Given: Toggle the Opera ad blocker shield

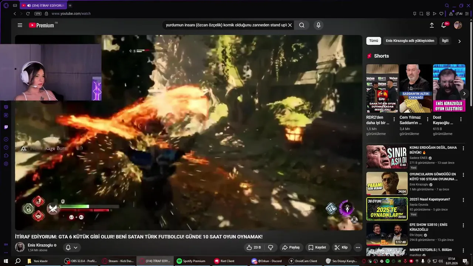Looking at the screenshot, I should click(428, 14).
